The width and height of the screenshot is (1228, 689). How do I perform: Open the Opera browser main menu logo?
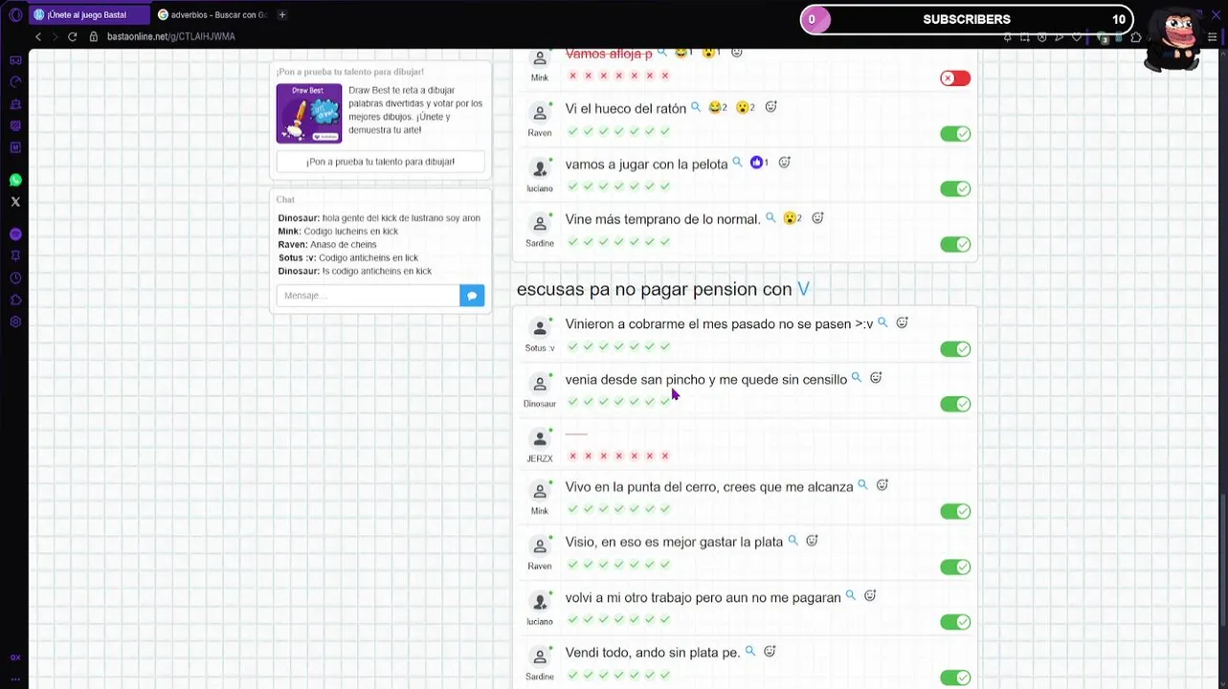tap(15, 15)
